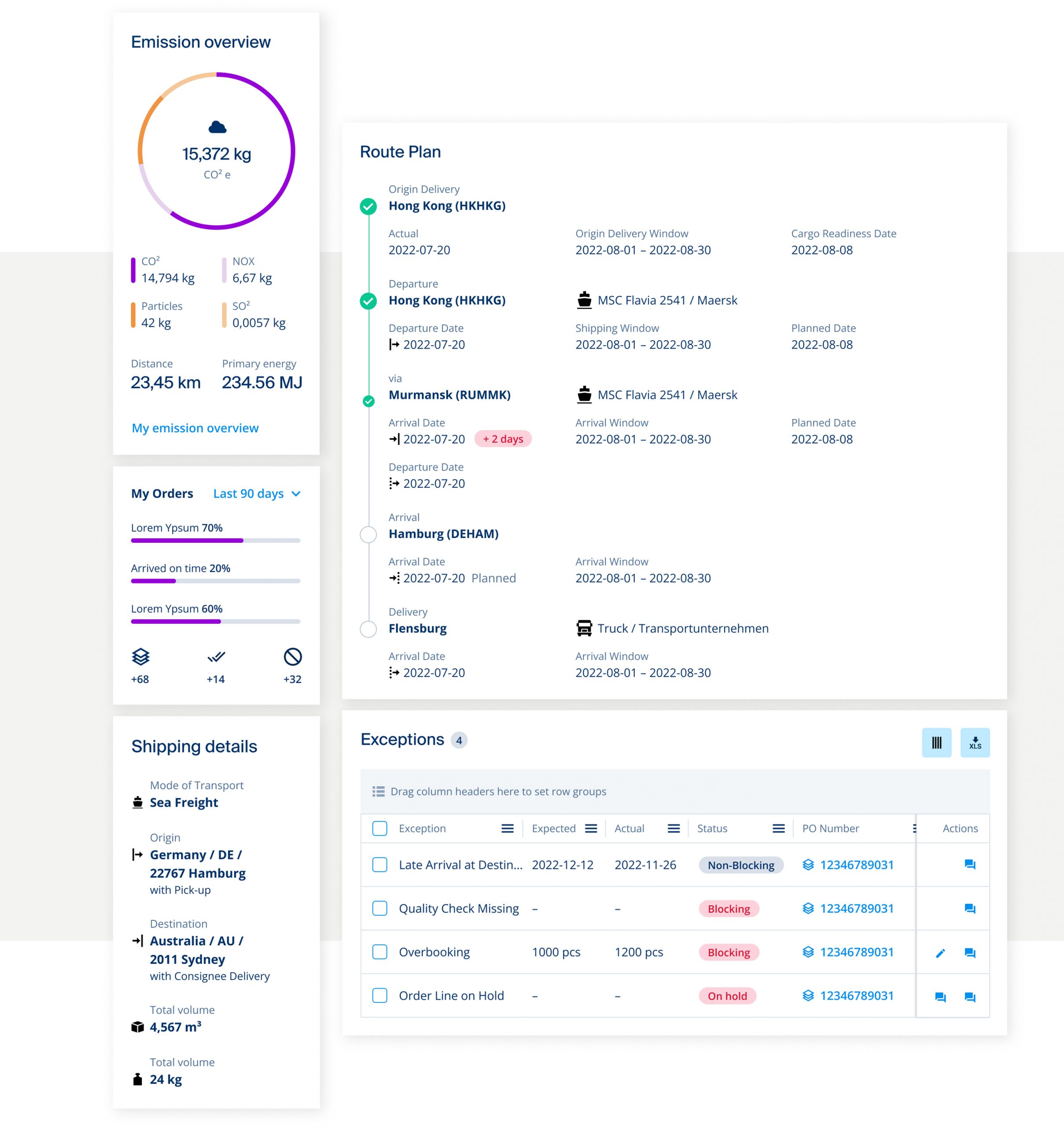Click the Hamburg (DEHAM) route stop marker

368,534
